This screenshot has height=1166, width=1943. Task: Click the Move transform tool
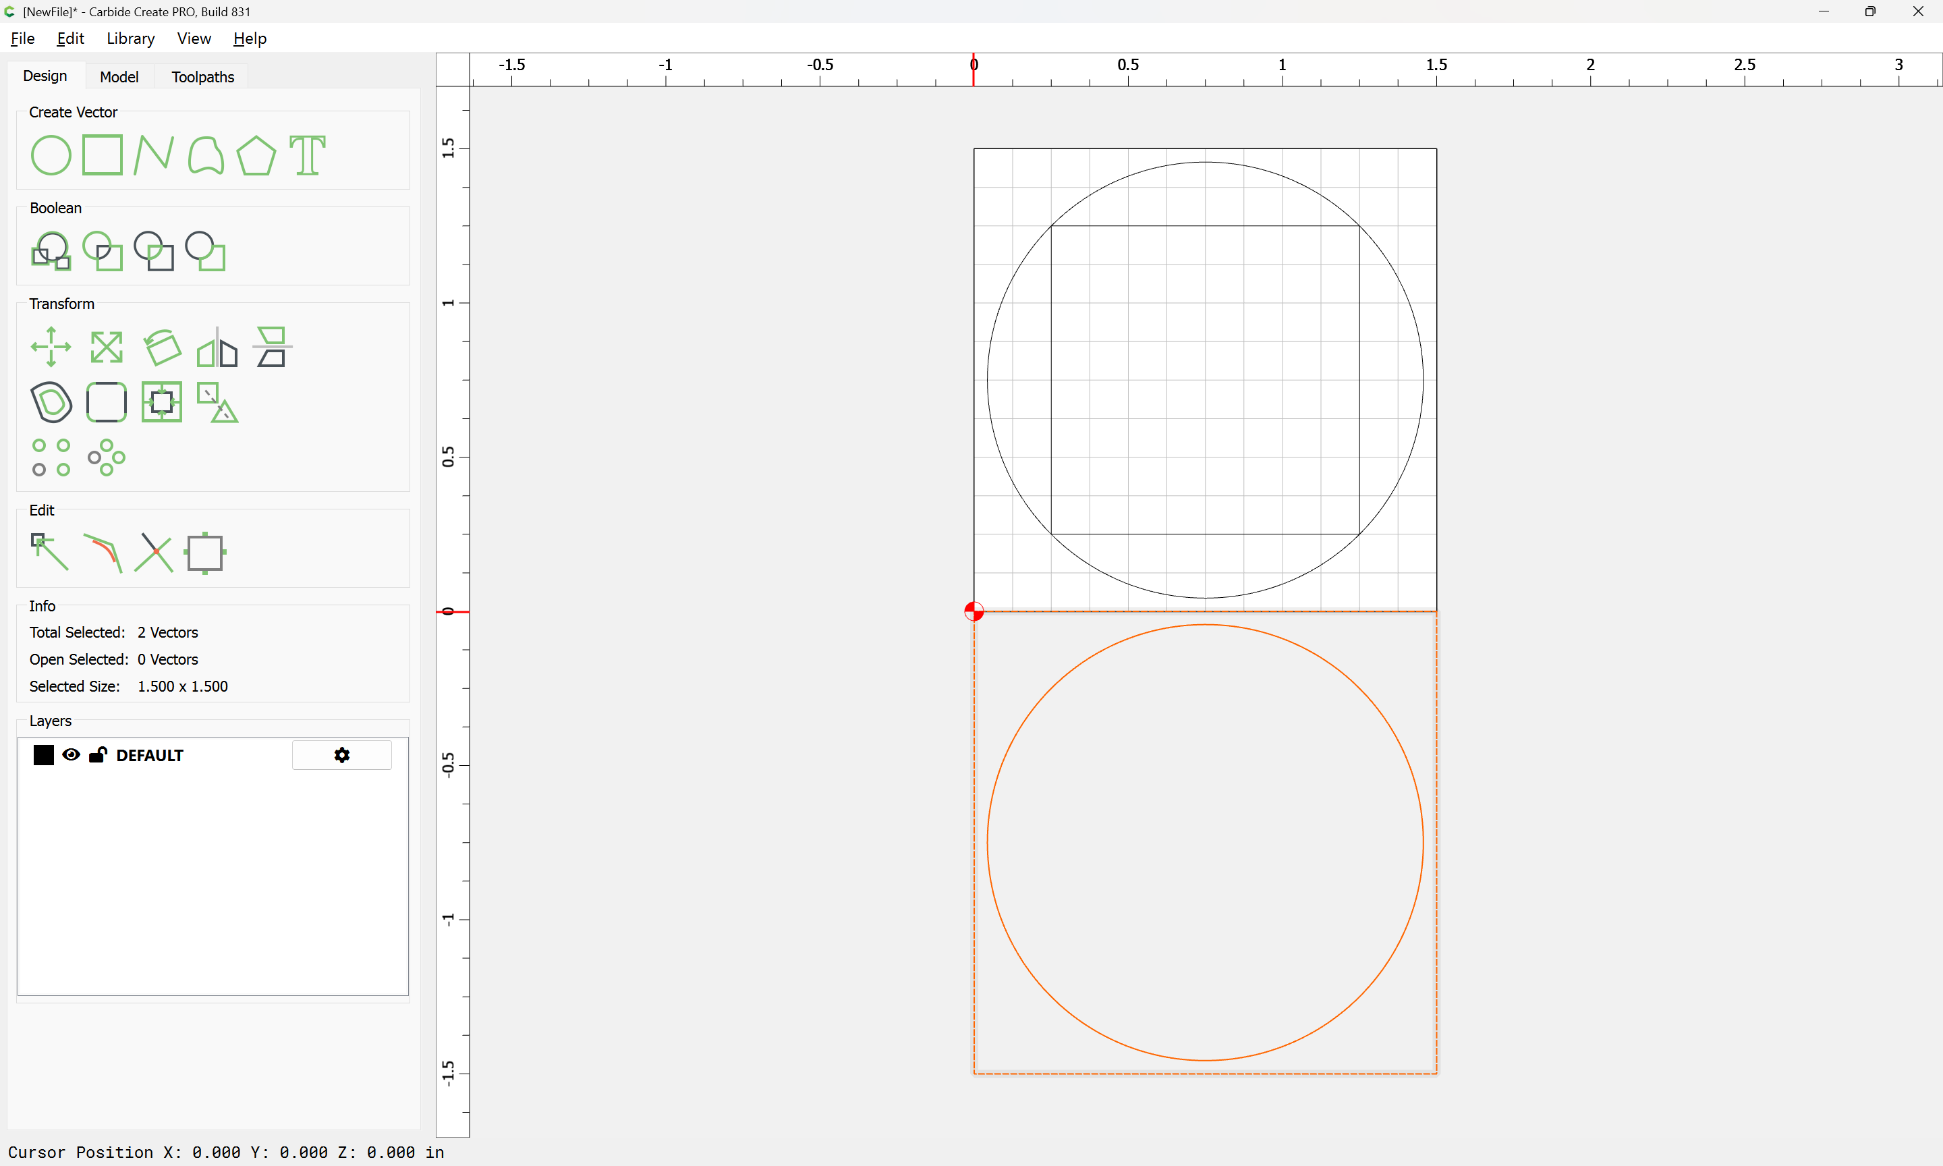point(51,347)
